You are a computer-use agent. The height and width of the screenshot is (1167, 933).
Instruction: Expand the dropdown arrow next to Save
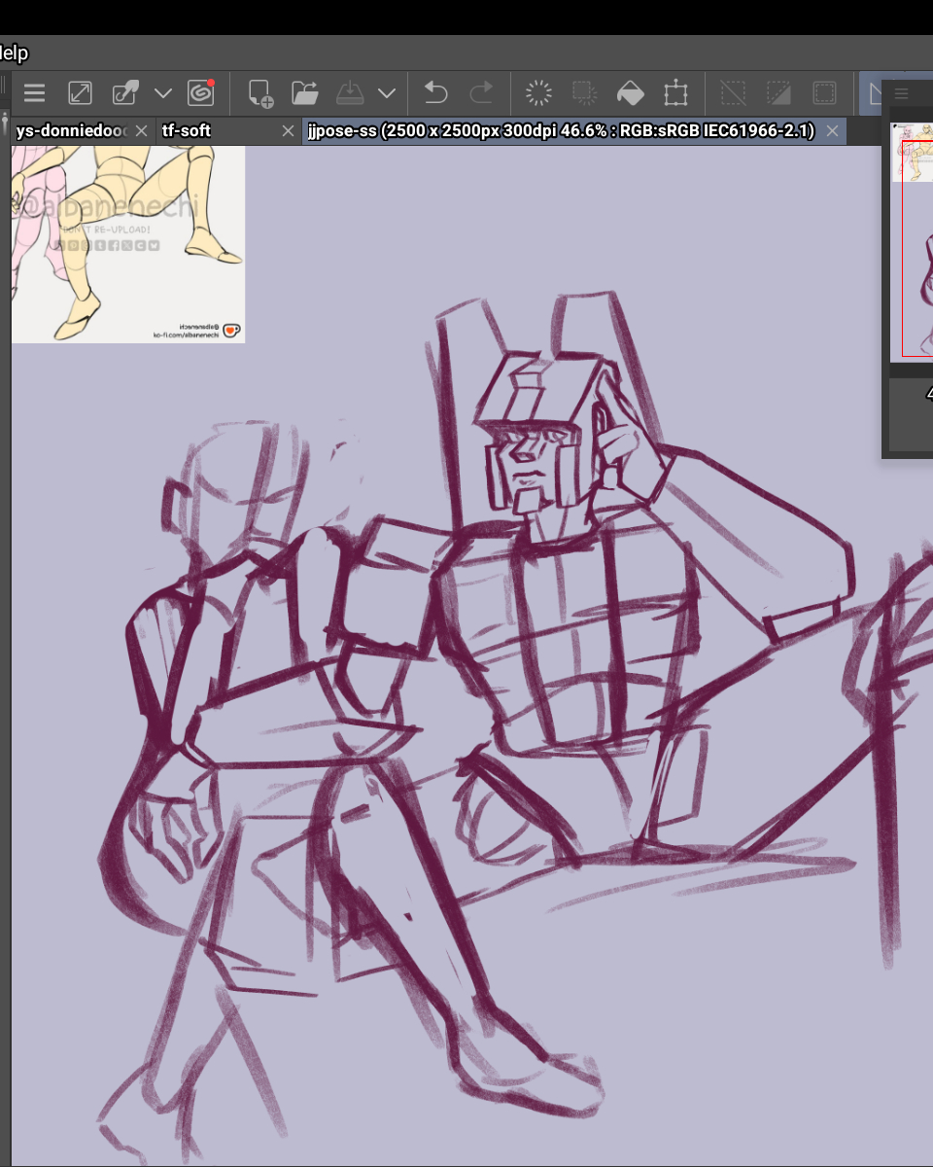387,93
